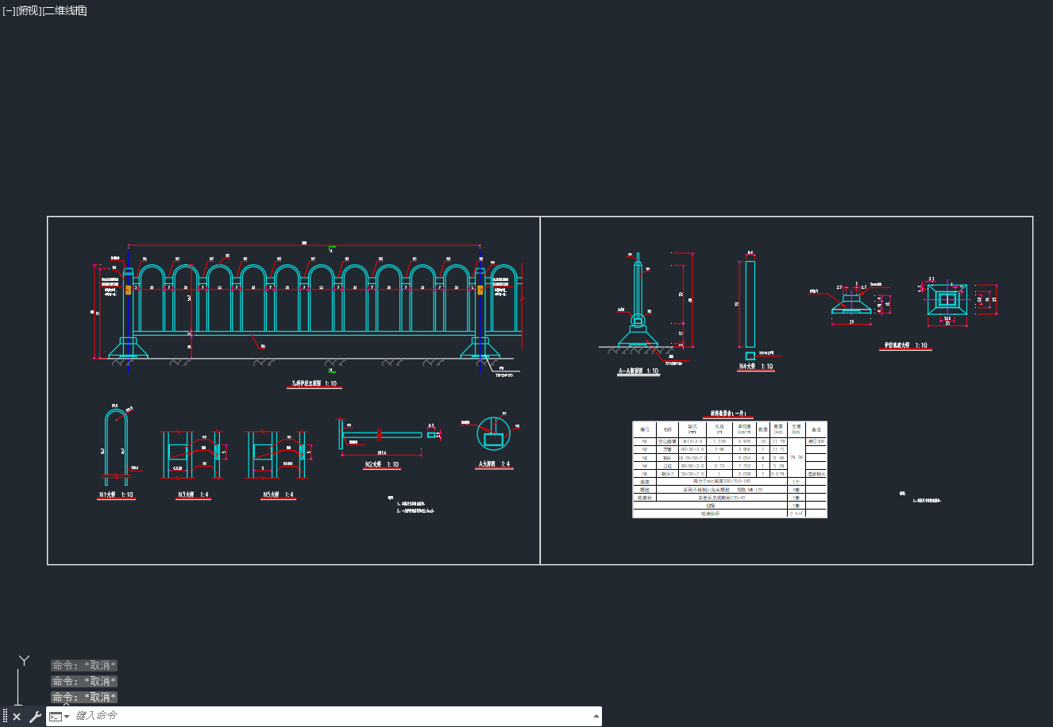The image size is (1053, 727).
Task: Select the N3大样 1:4 label
Action: point(192,495)
